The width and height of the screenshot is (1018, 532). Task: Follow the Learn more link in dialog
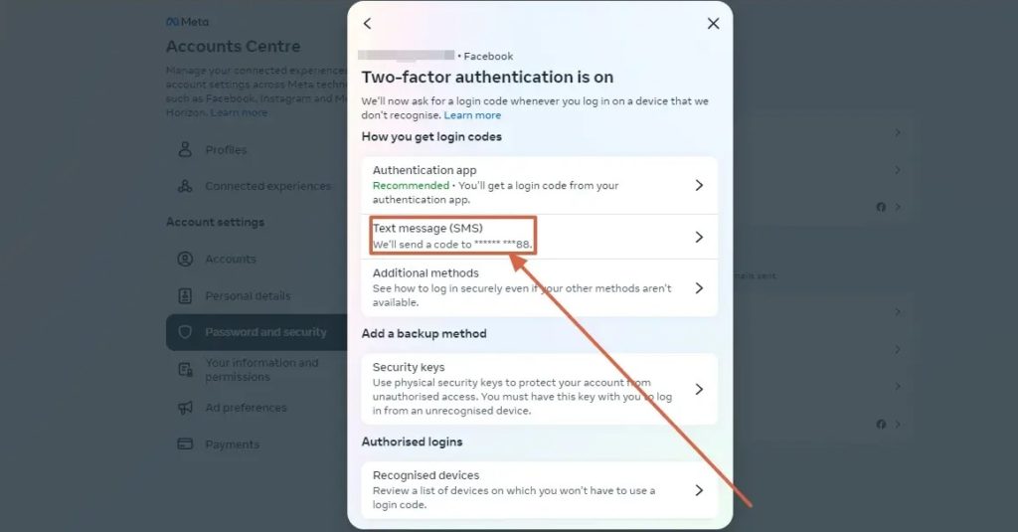point(472,115)
